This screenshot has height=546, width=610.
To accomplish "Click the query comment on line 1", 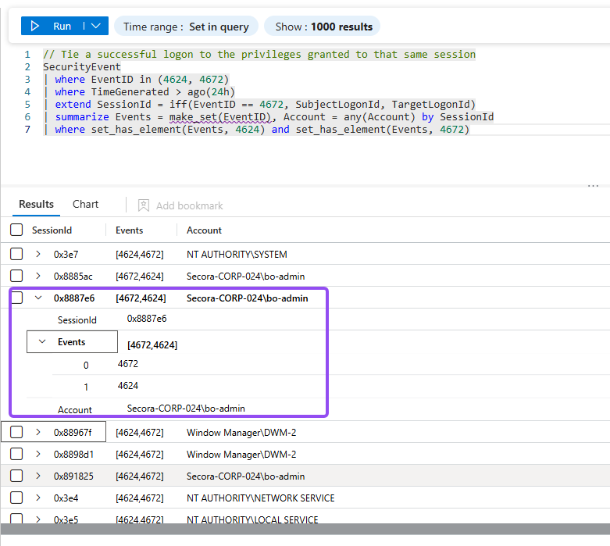I will tap(259, 55).
